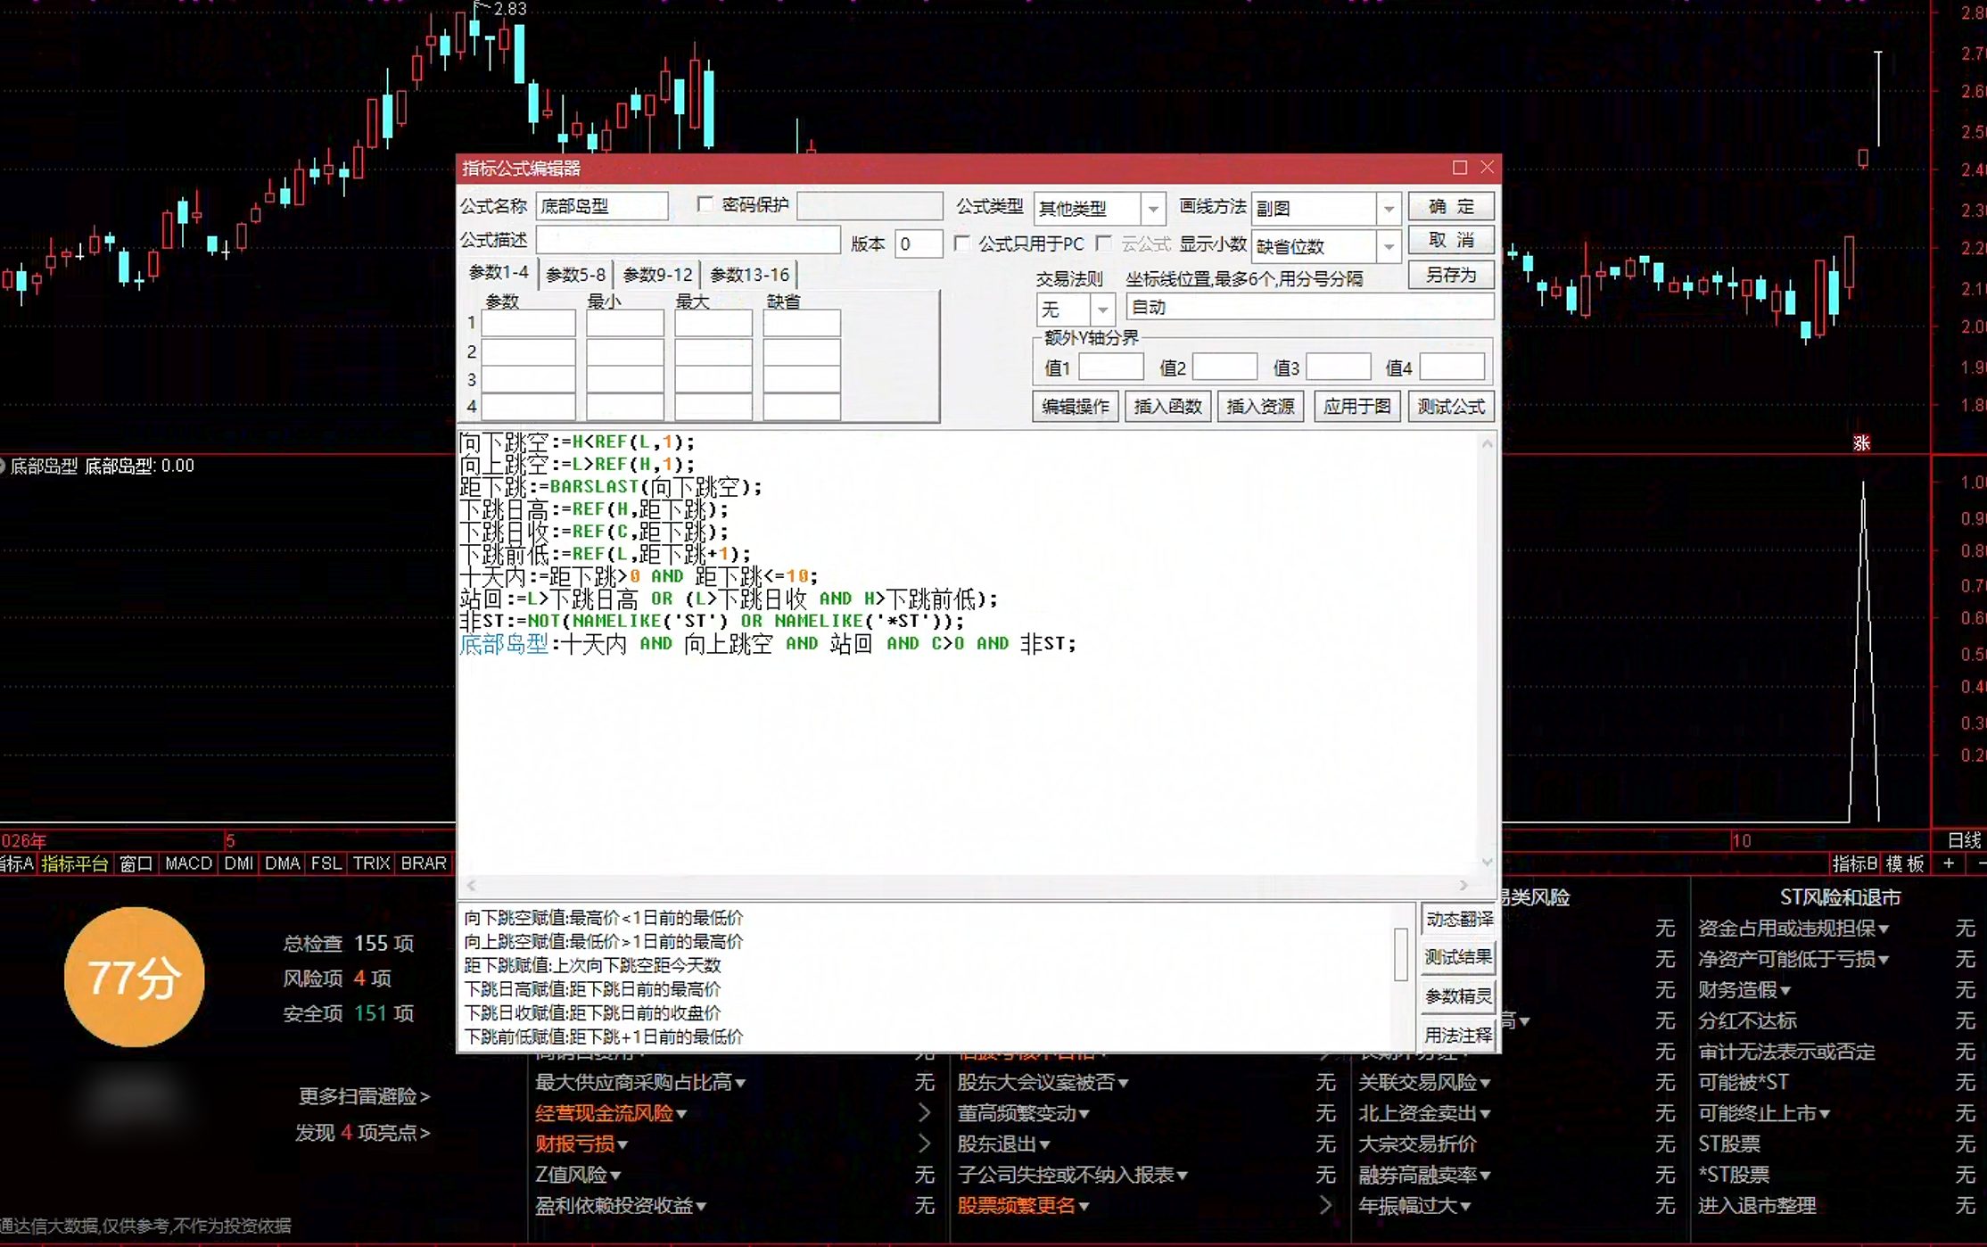Click the 插入函数 button
The image size is (1987, 1247).
[1167, 407]
